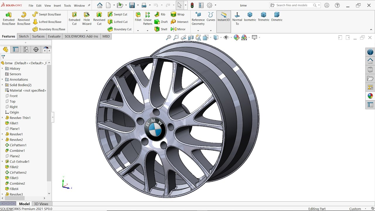Switch to Isometric view
Viewport: 375px width, 211px height.
pyautogui.click(x=250, y=17)
